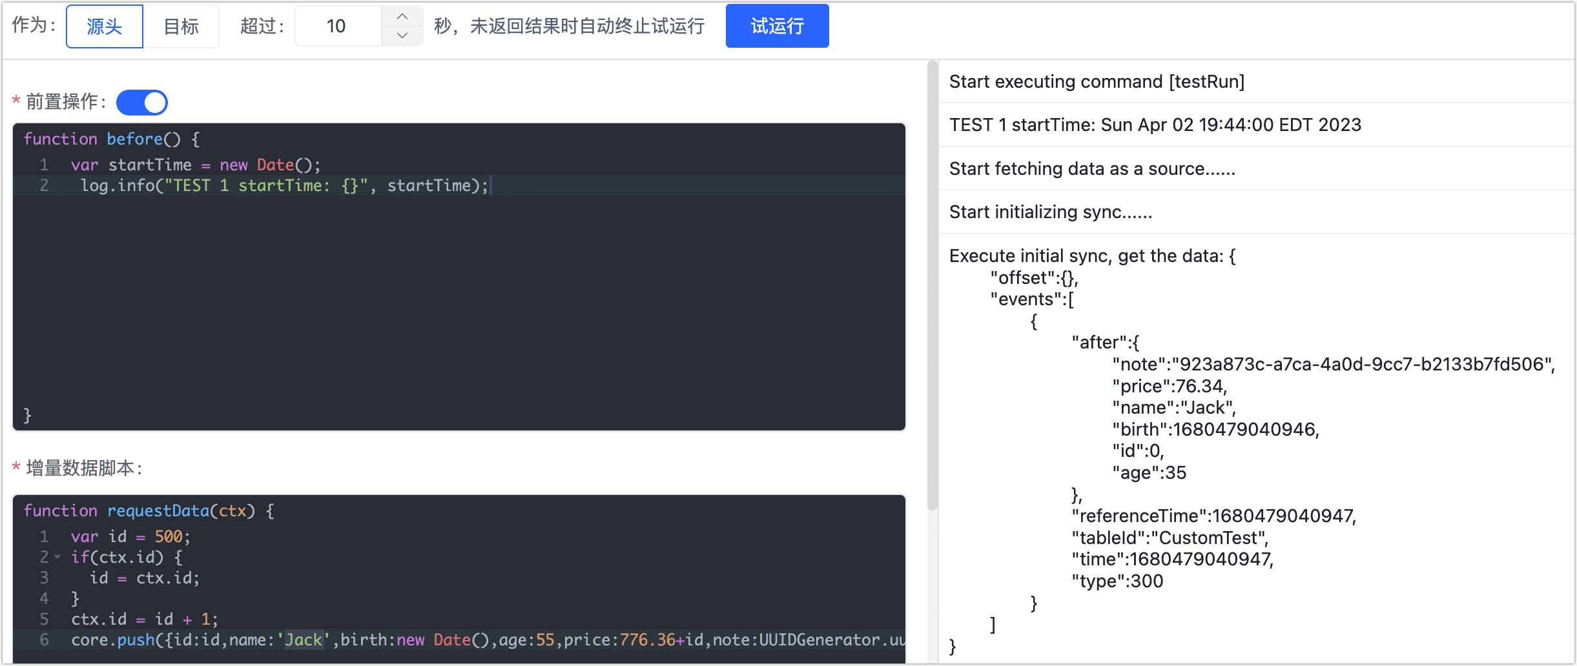Increase timeout with the up arrow

pyautogui.click(x=402, y=16)
